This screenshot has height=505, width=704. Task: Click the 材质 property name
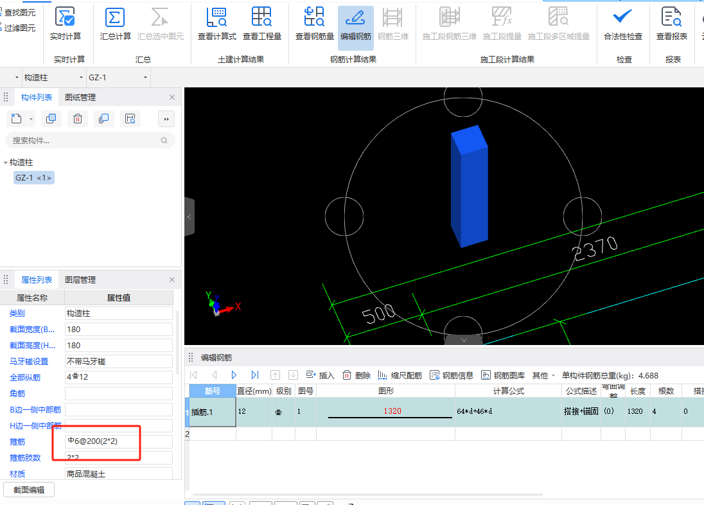point(17,474)
